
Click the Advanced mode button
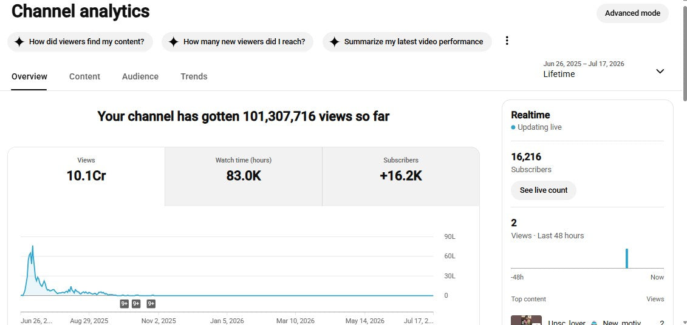[632, 13]
